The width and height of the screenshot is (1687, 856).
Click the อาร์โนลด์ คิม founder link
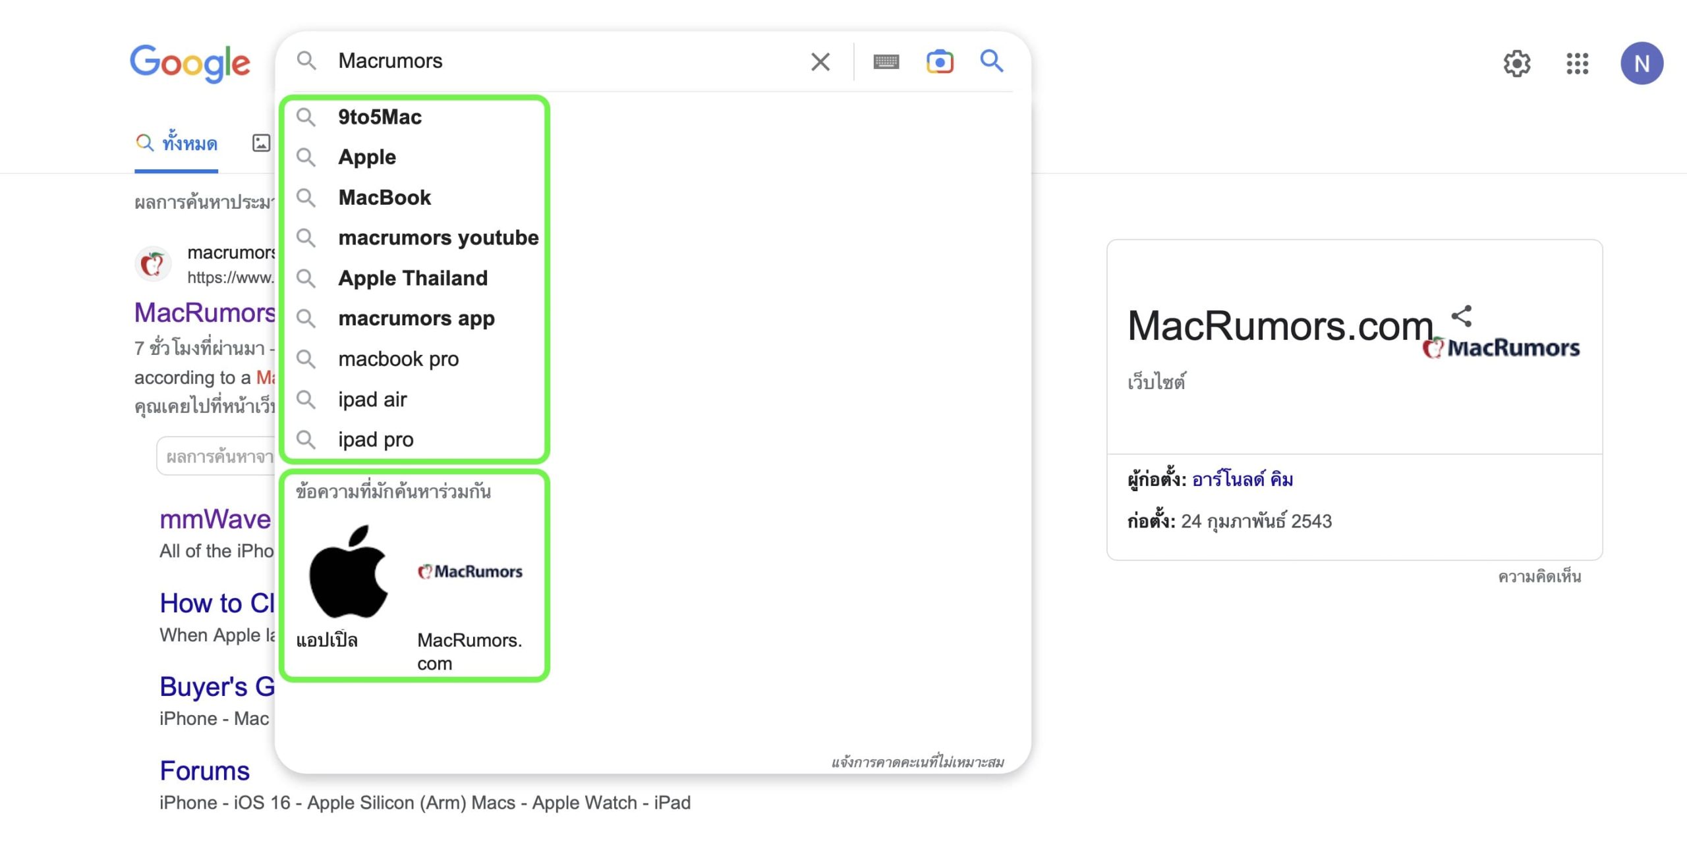(1242, 479)
